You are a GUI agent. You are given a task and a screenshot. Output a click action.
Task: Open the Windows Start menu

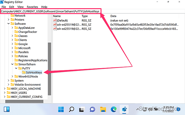(61, 109)
